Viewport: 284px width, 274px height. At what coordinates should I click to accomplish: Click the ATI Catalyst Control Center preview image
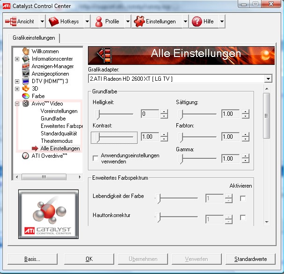[48, 214]
